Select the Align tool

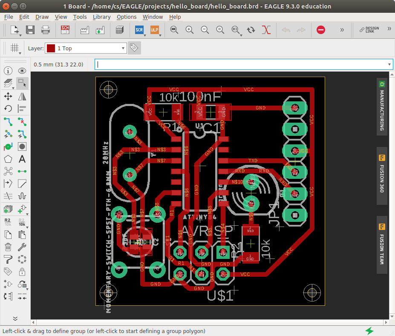(22, 109)
